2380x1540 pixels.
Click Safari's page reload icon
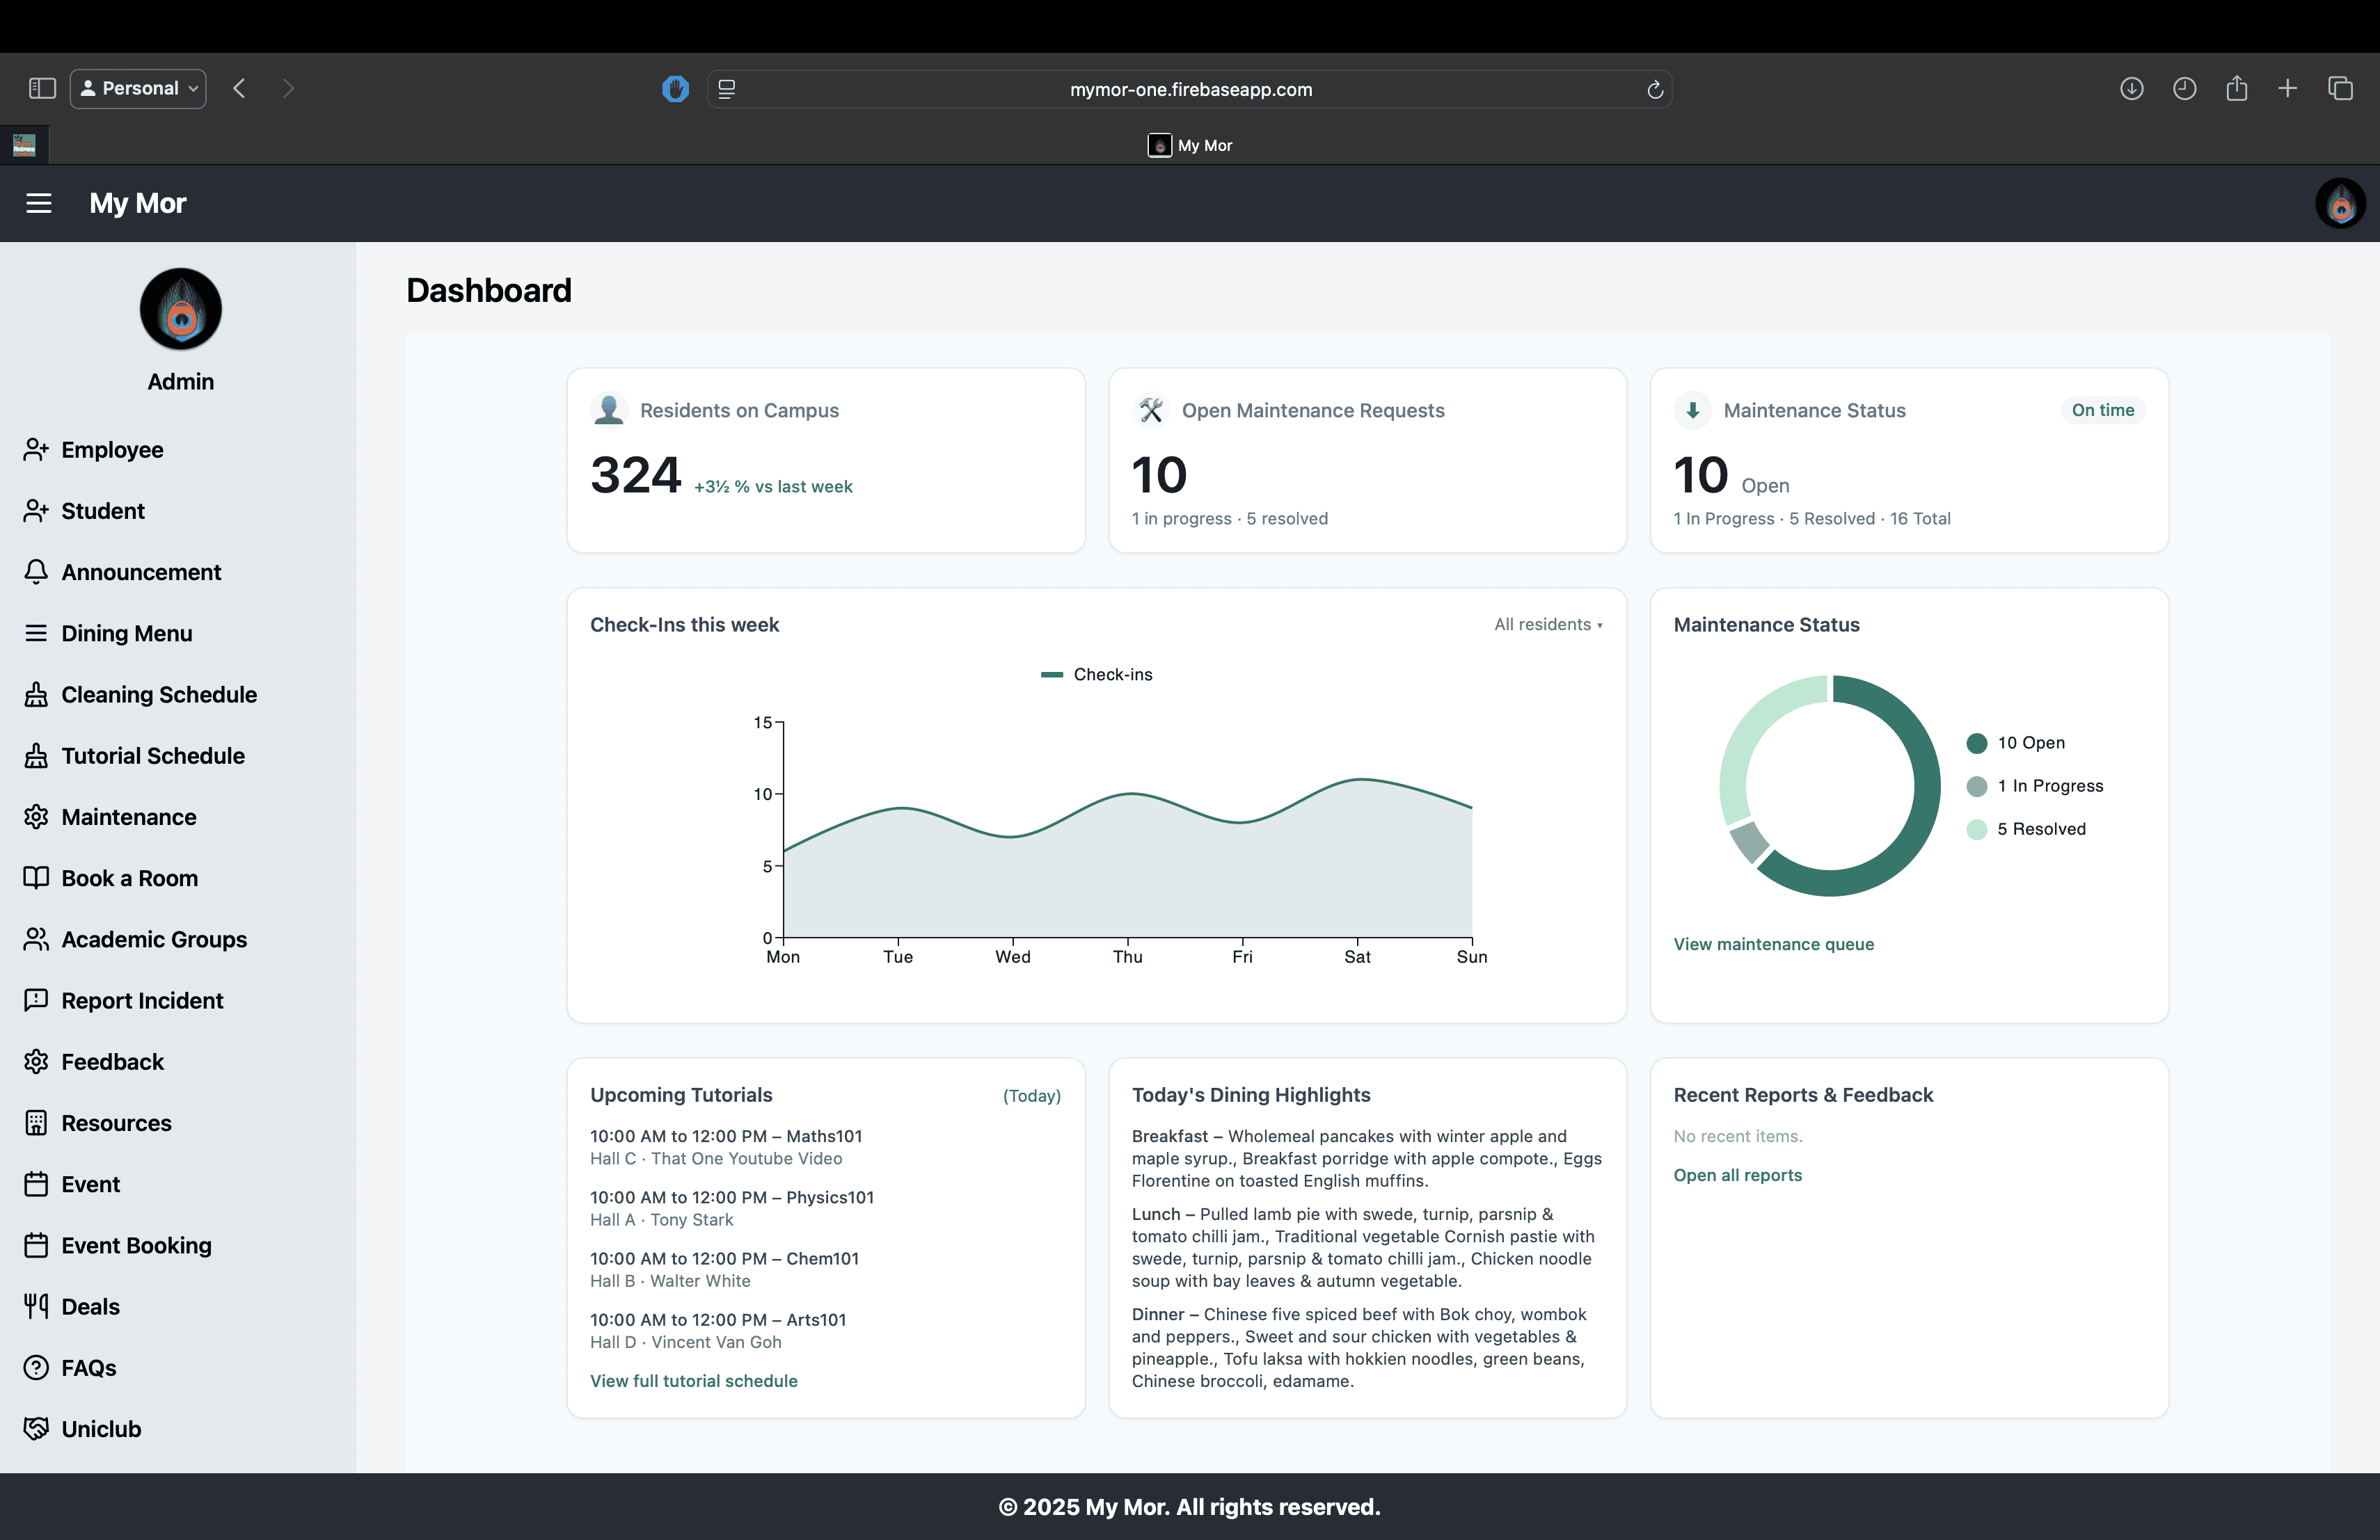1654,90
